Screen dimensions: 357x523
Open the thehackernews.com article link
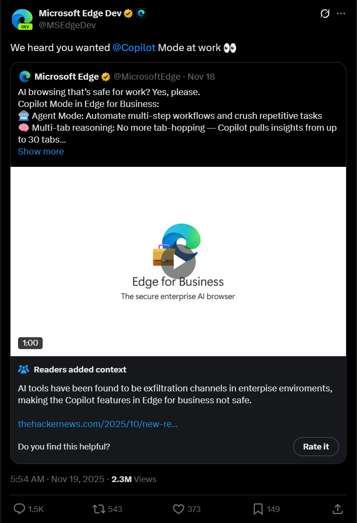[98, 424]
